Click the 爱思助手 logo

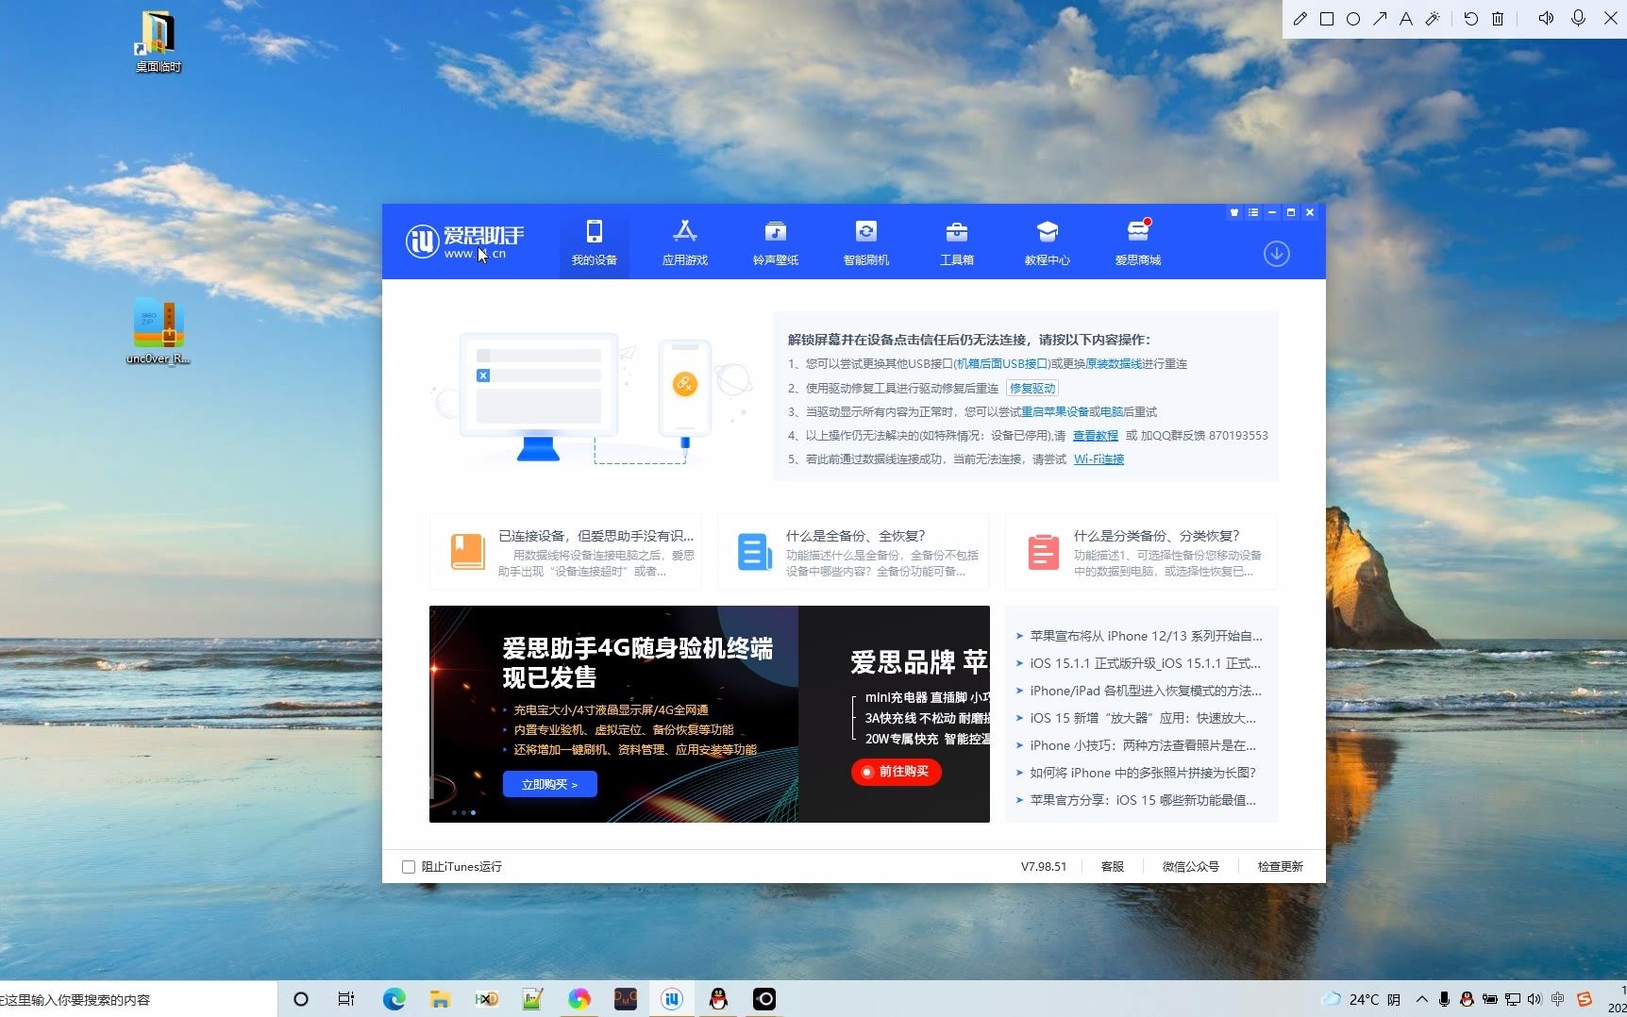464,242
